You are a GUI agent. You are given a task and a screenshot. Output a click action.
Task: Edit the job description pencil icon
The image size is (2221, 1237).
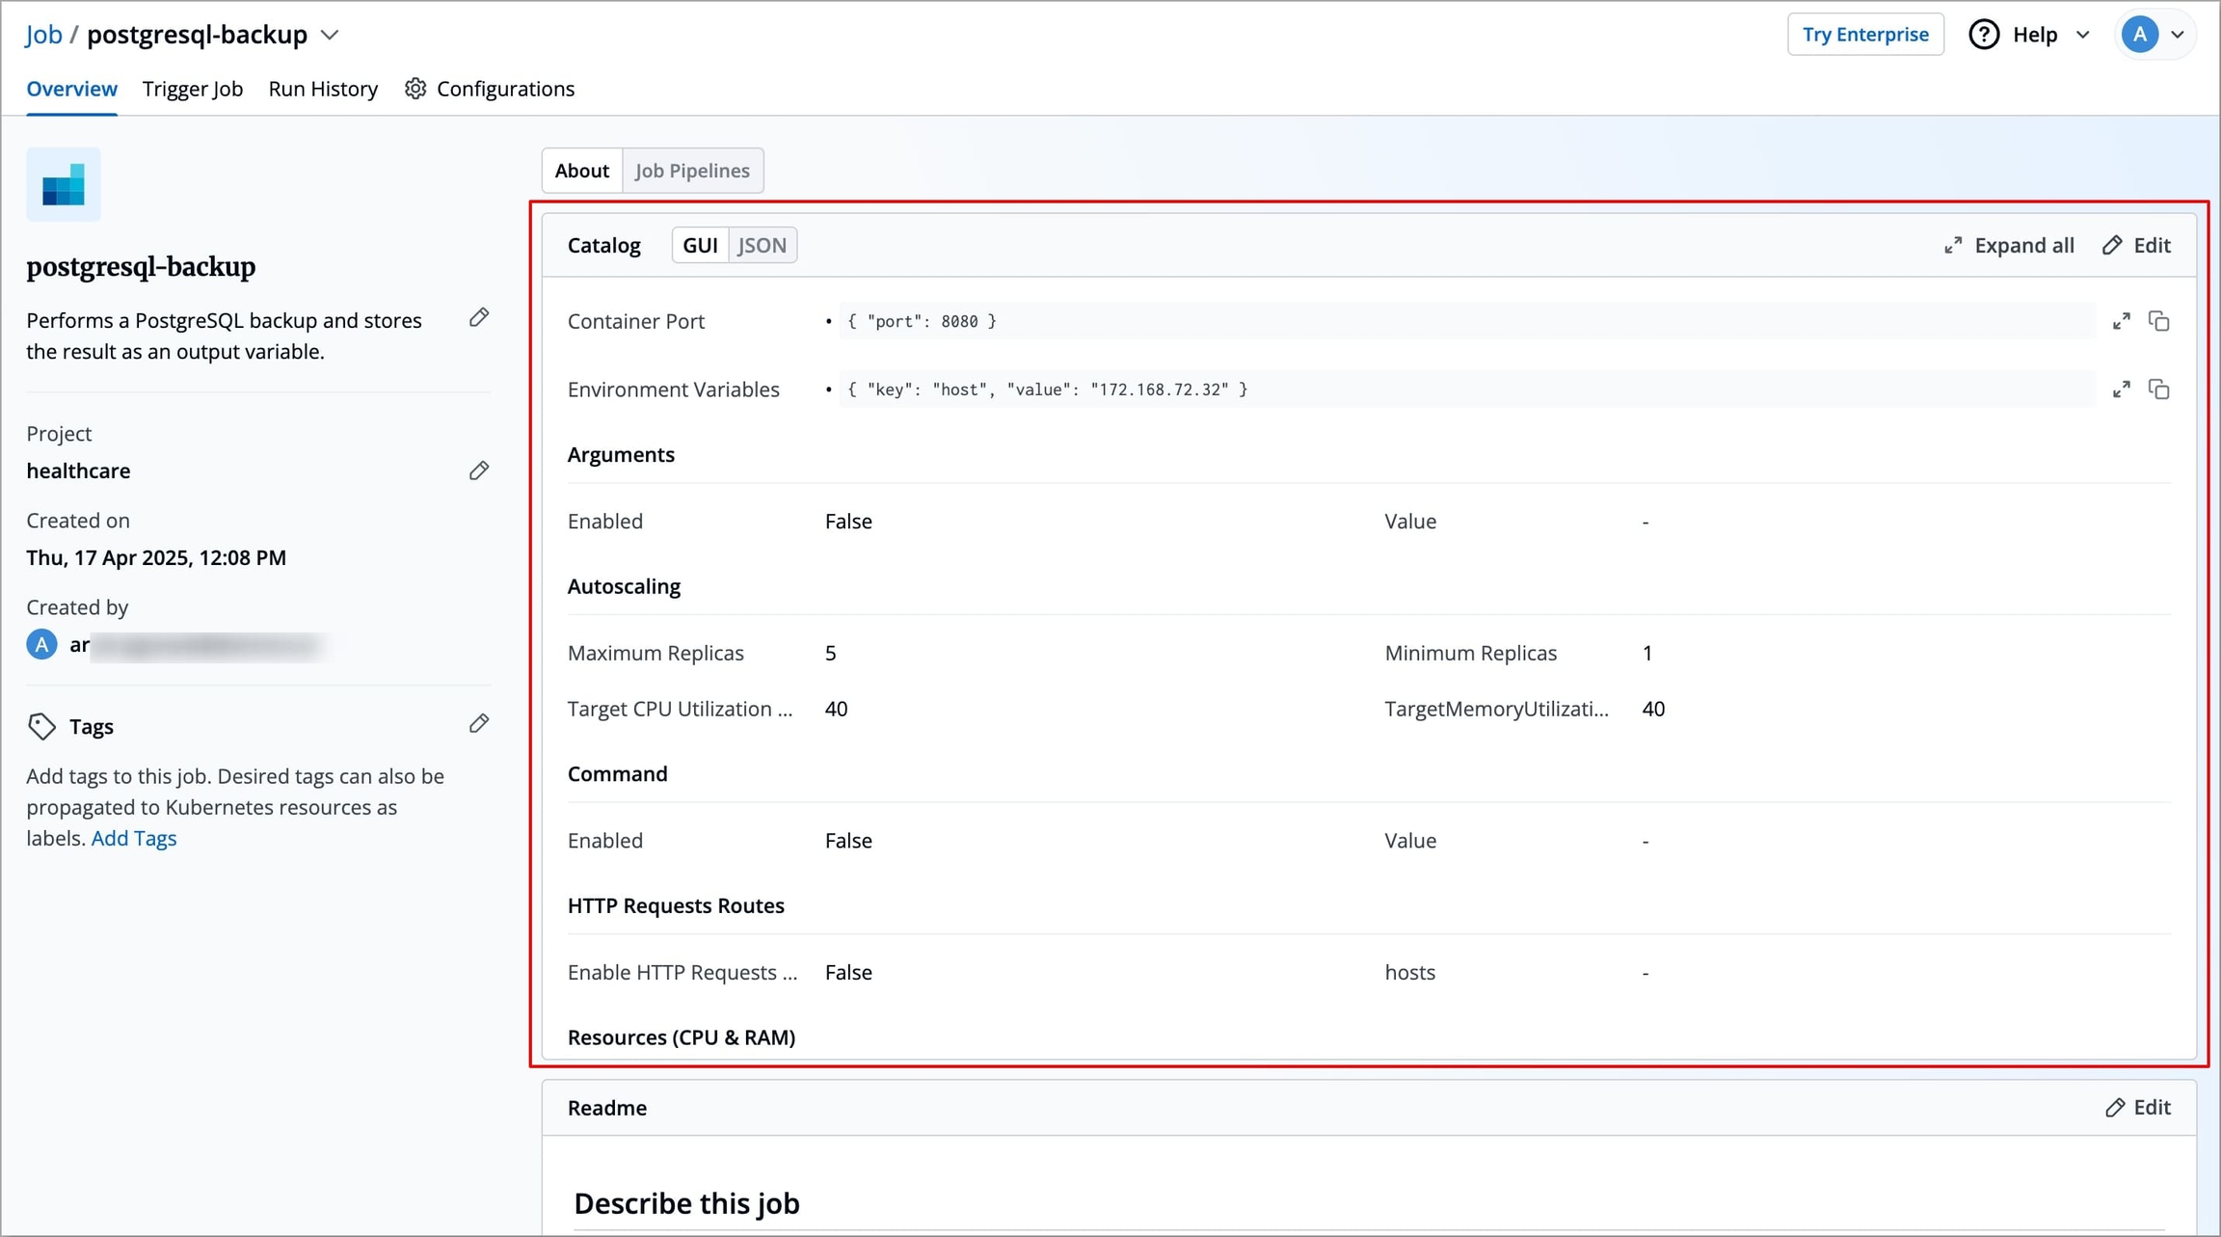(479, 318)
